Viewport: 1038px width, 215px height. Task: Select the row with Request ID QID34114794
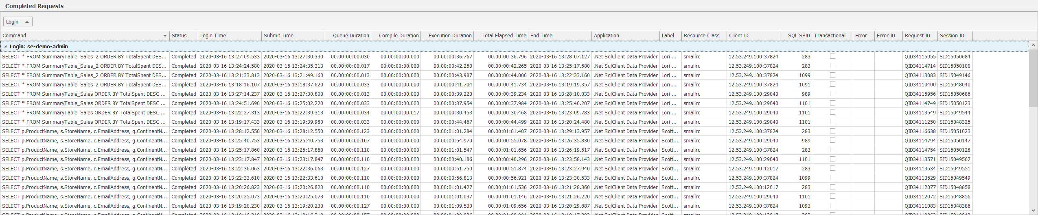tap(488, 141)
